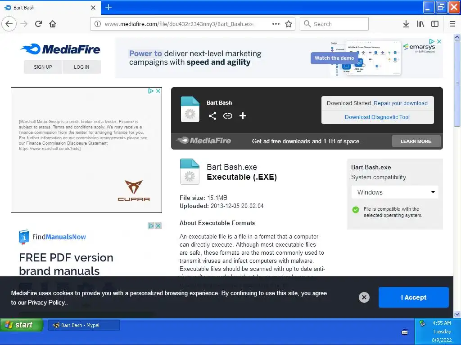Open the Windows Start menu
The height and width of the screenshot is (345, 461).
[22, 325]
